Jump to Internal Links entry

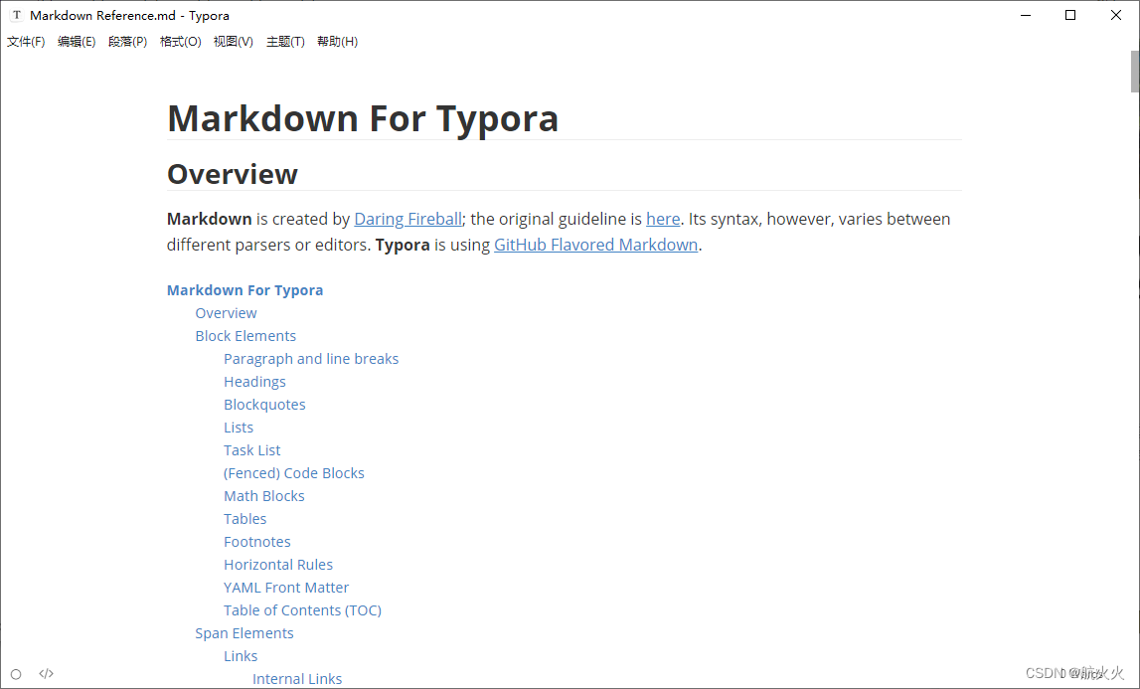[x=297, y=679]
